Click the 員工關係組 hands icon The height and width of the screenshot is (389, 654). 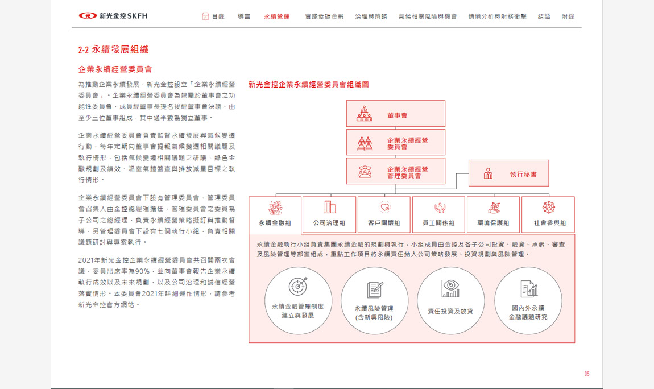click(439, 208)
